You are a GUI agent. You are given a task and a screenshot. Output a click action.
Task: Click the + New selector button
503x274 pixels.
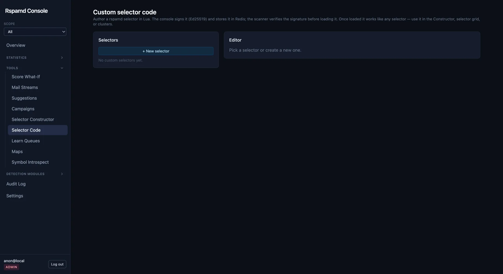tap(156, 51)
